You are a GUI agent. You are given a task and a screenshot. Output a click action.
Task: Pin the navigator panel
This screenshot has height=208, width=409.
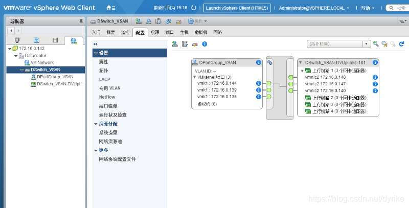point(81,21)
